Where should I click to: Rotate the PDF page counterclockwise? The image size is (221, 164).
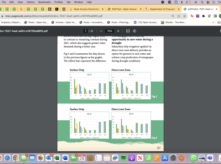click(x=134, y=31)
